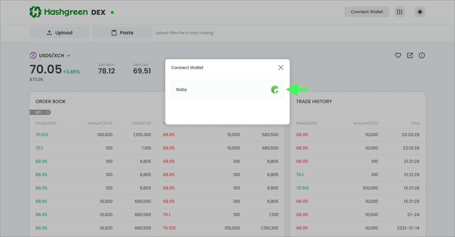
Task: Click Time column header in Trade History
Action: coord(415,123)
